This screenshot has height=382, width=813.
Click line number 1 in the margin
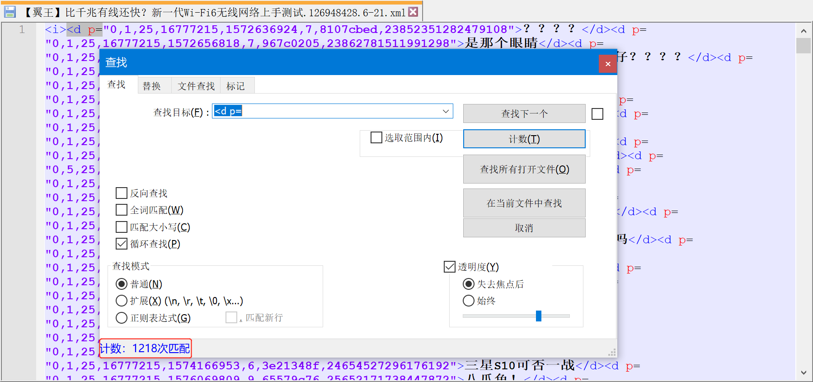[22, 29]
